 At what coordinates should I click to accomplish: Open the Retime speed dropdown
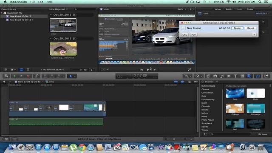198,76
